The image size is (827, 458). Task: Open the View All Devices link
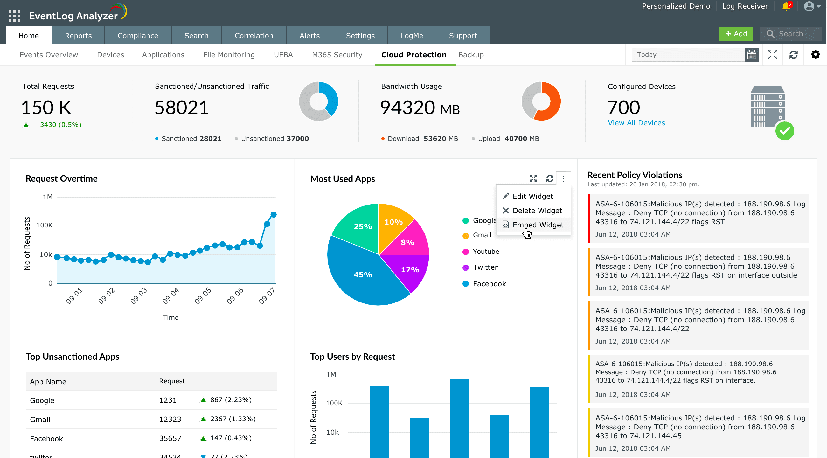tap(636, 123)
